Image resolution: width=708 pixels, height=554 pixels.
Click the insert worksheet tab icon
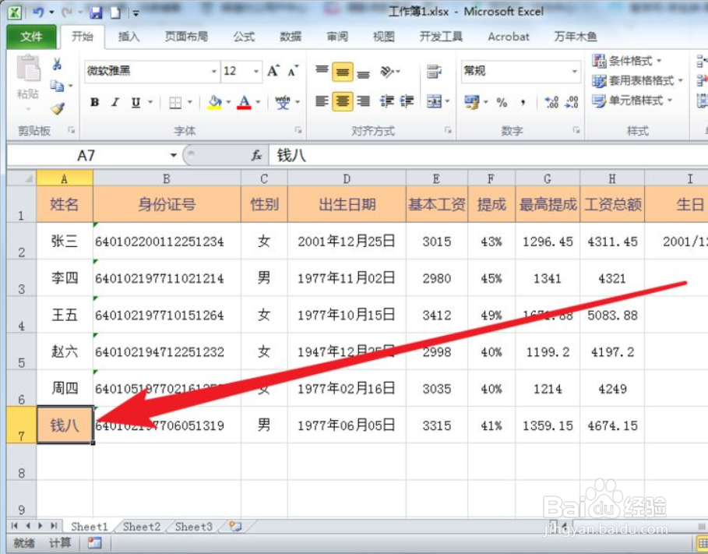tap(234, 526)
